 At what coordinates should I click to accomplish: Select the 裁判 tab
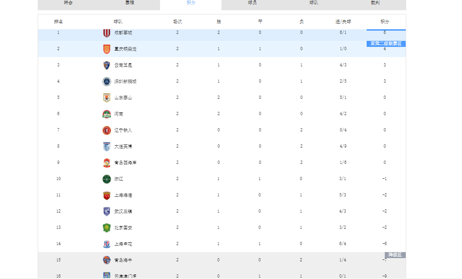[x=375, y=3]
